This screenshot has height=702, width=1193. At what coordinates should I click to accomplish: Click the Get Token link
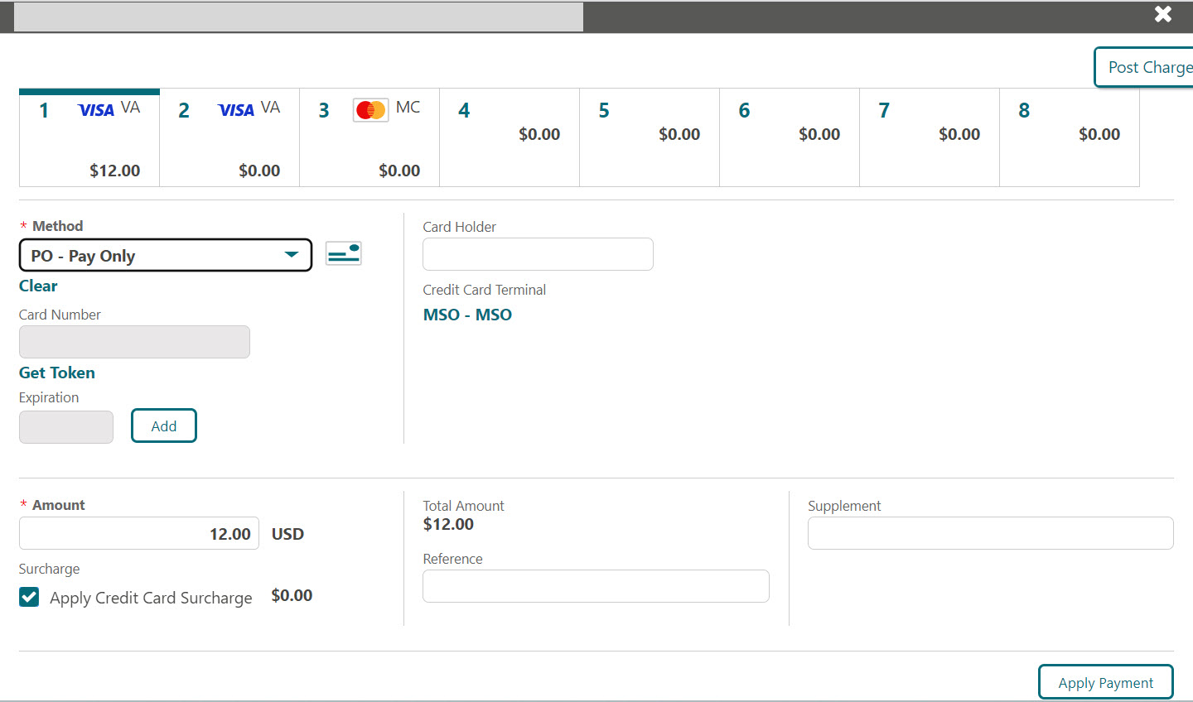56,373
